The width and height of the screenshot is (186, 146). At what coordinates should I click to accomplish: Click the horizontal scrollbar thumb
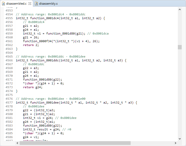[75, 143]
